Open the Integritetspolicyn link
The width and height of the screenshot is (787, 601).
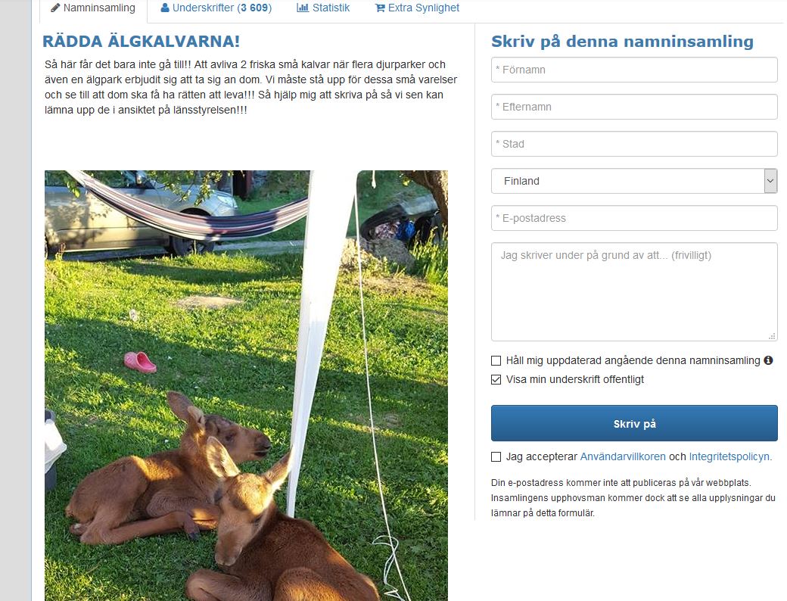(x=730, y=457)
